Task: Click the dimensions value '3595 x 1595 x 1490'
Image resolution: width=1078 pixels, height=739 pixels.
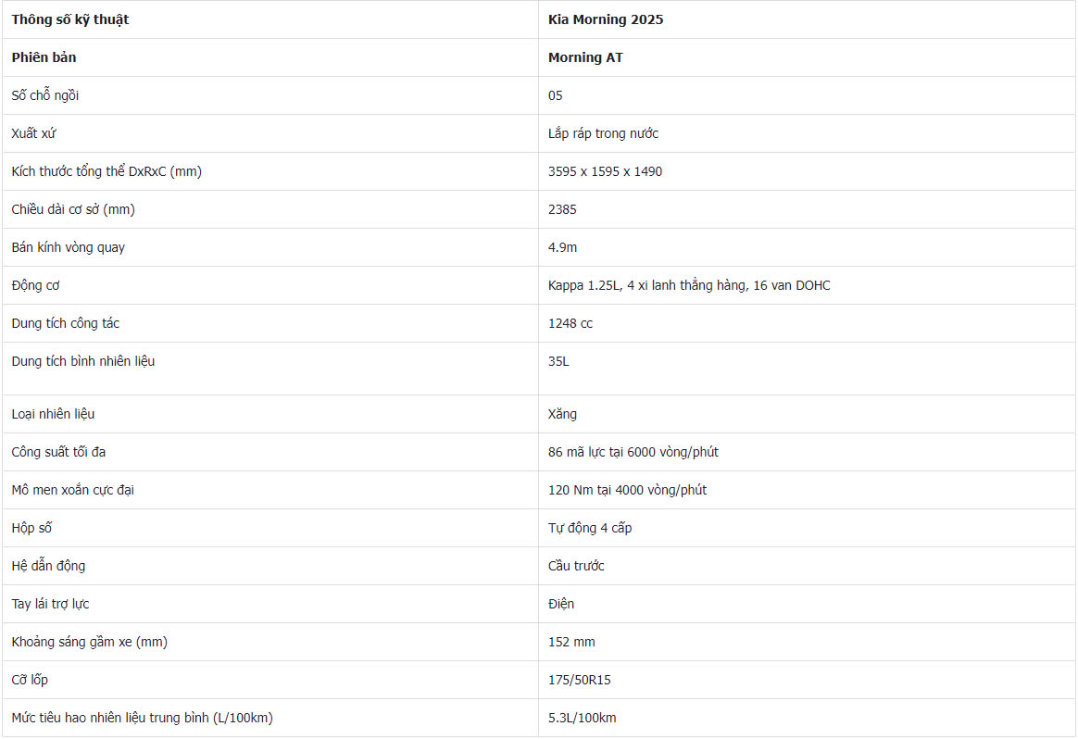Action: point(605,171)
